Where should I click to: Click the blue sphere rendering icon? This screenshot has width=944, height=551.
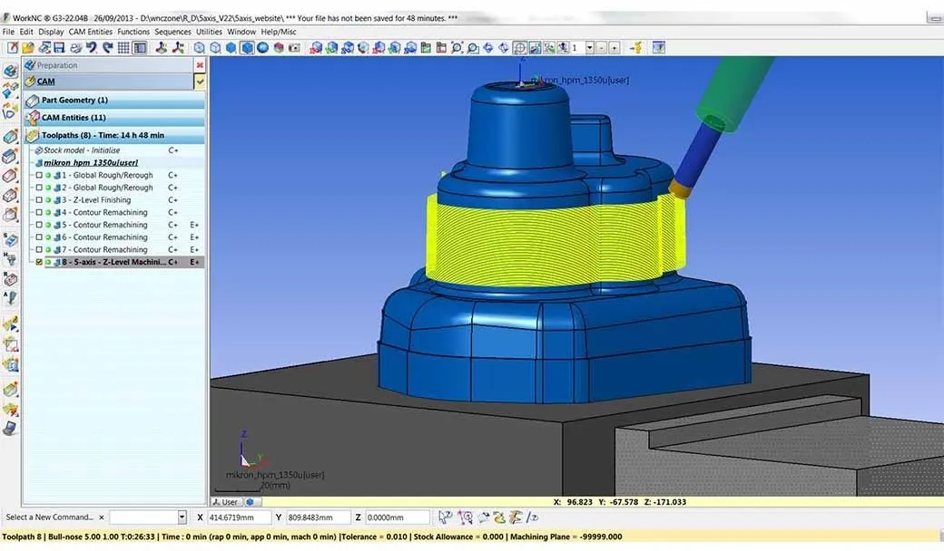(262, 47)
